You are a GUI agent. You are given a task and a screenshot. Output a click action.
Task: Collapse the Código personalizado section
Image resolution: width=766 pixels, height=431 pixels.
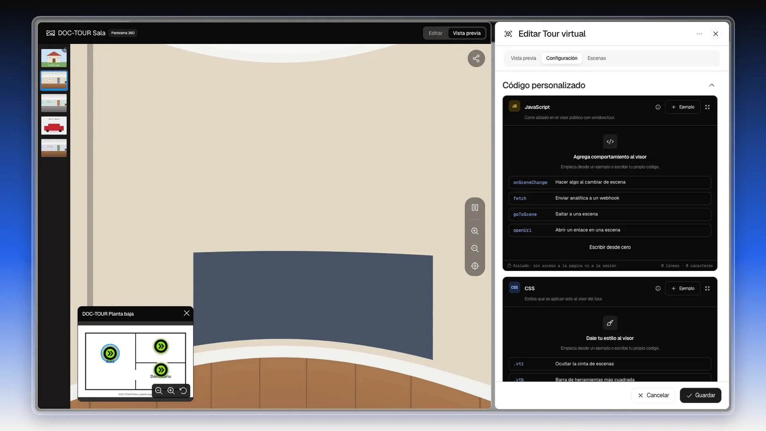click(712, 85)
